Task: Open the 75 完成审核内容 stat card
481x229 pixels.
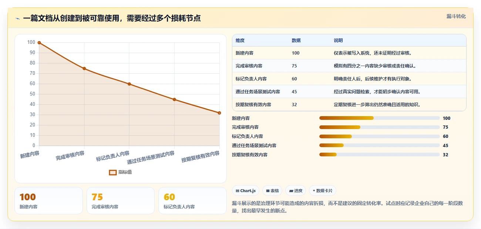Action: [x=121, y=201]
